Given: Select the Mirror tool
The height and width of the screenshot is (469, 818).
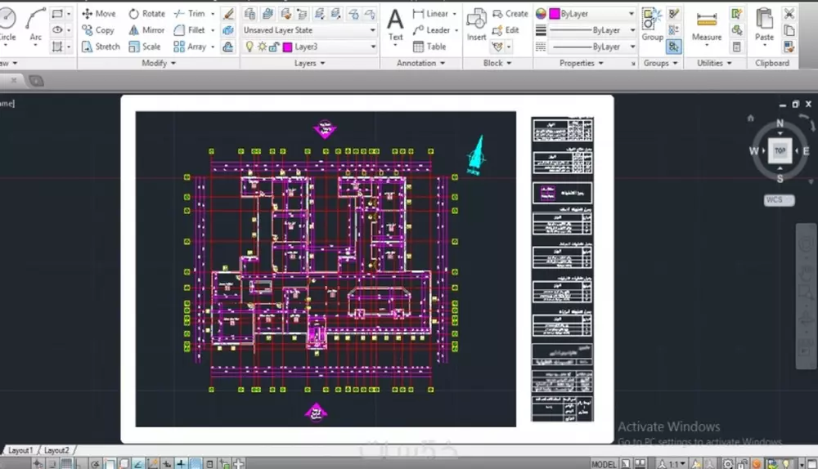Looking at the screenshot, I should tap(146, 30).
